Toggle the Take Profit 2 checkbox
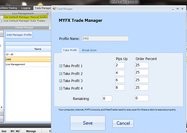The image size is (187, 133). [x=61, y=74]
